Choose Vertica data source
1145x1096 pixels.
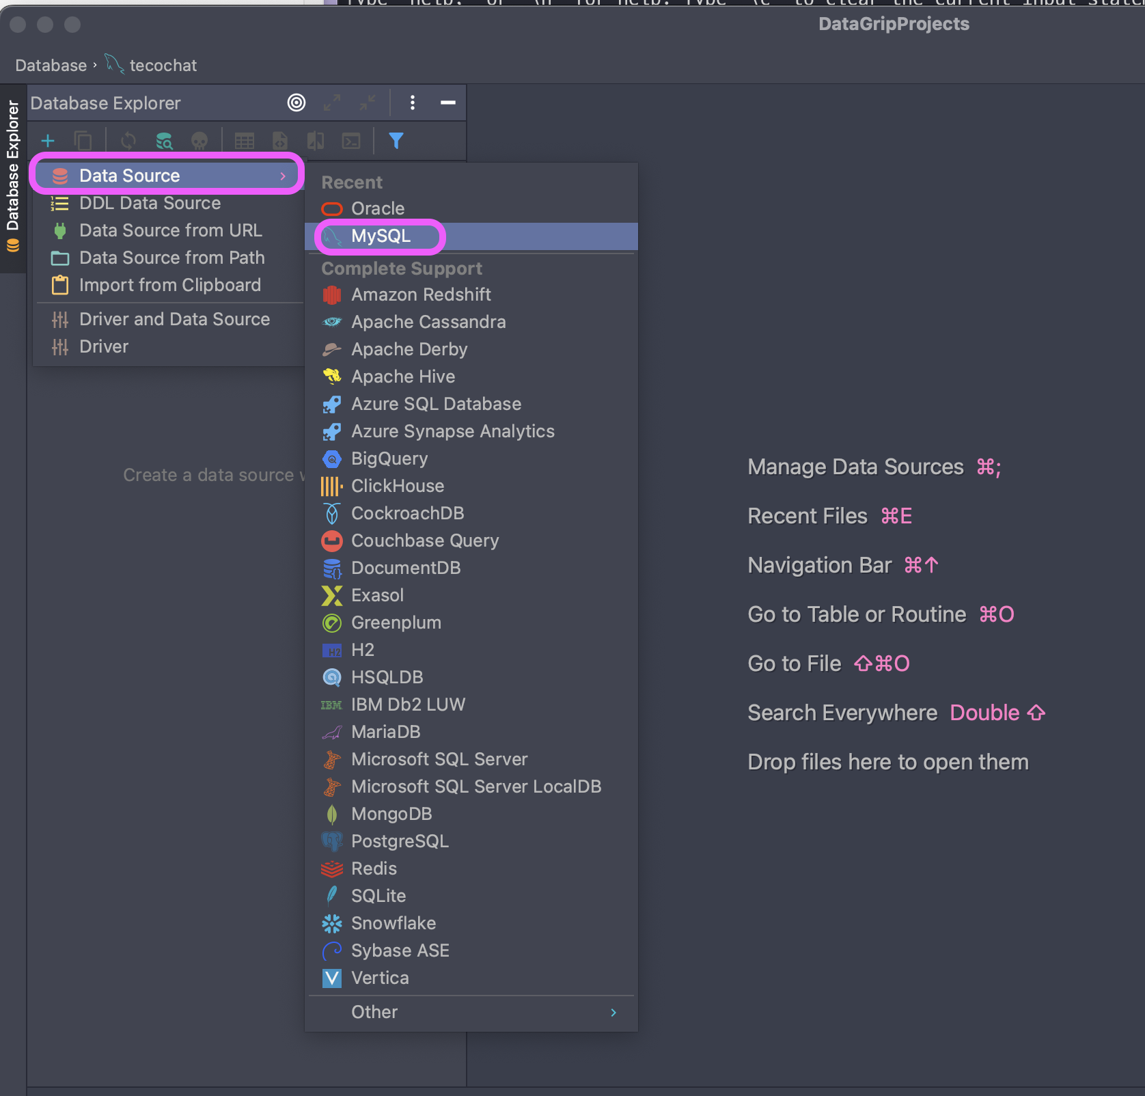point(471,978)
